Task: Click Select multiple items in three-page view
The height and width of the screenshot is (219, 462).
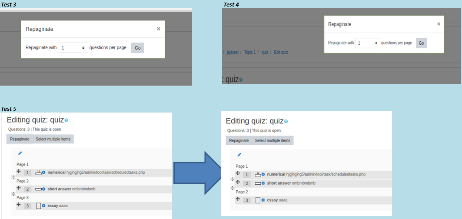Action: [x=53, y=139]
